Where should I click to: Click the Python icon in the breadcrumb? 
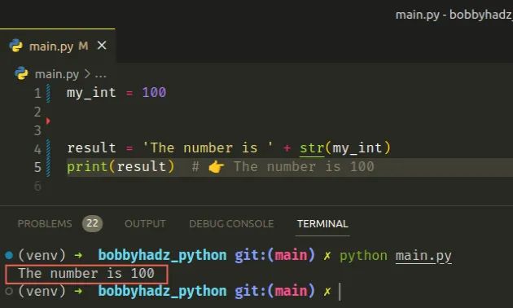pos(22,73)
